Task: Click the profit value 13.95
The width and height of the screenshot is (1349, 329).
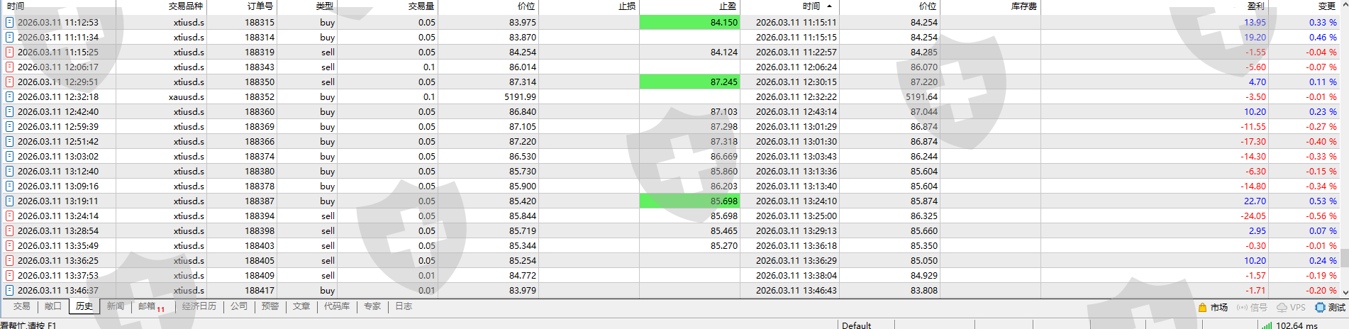Action: click(1255, 23)
